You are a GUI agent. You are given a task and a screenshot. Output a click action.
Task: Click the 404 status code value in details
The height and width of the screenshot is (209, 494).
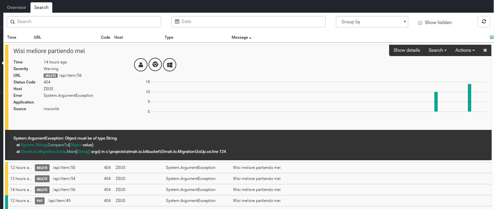coord(47,82)
